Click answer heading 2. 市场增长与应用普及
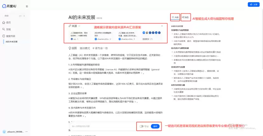 80,79
